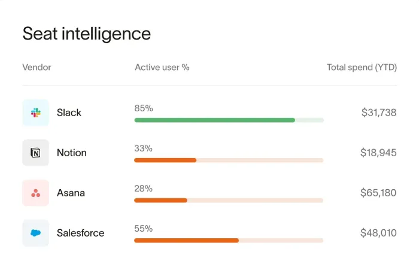Open the Notion vendor row

point(71,153)
